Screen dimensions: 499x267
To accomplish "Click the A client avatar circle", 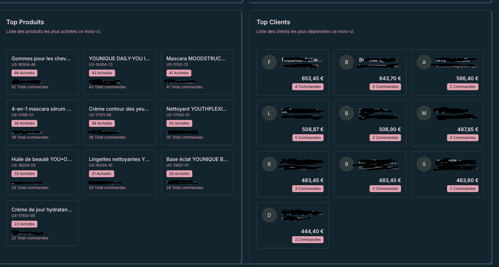I will tap(424, 62).
